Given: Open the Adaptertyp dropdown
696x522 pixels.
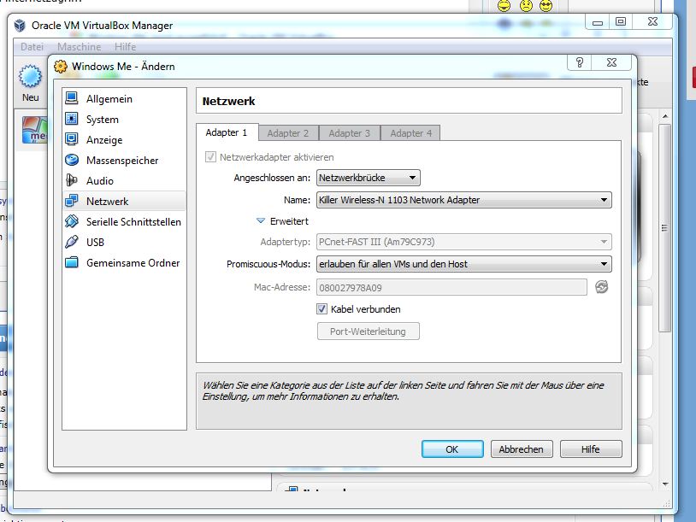Looking at the screenshot, I should pos(463,242).
